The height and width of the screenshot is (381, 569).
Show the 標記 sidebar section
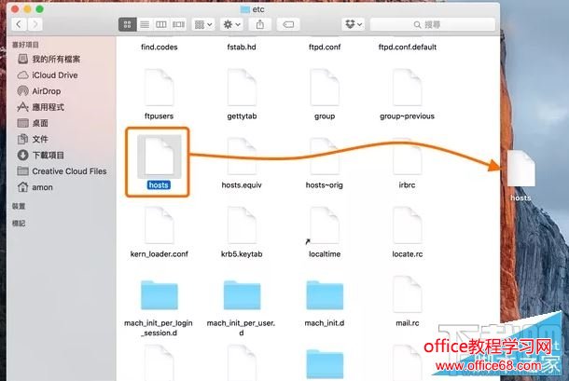[19, 224]
